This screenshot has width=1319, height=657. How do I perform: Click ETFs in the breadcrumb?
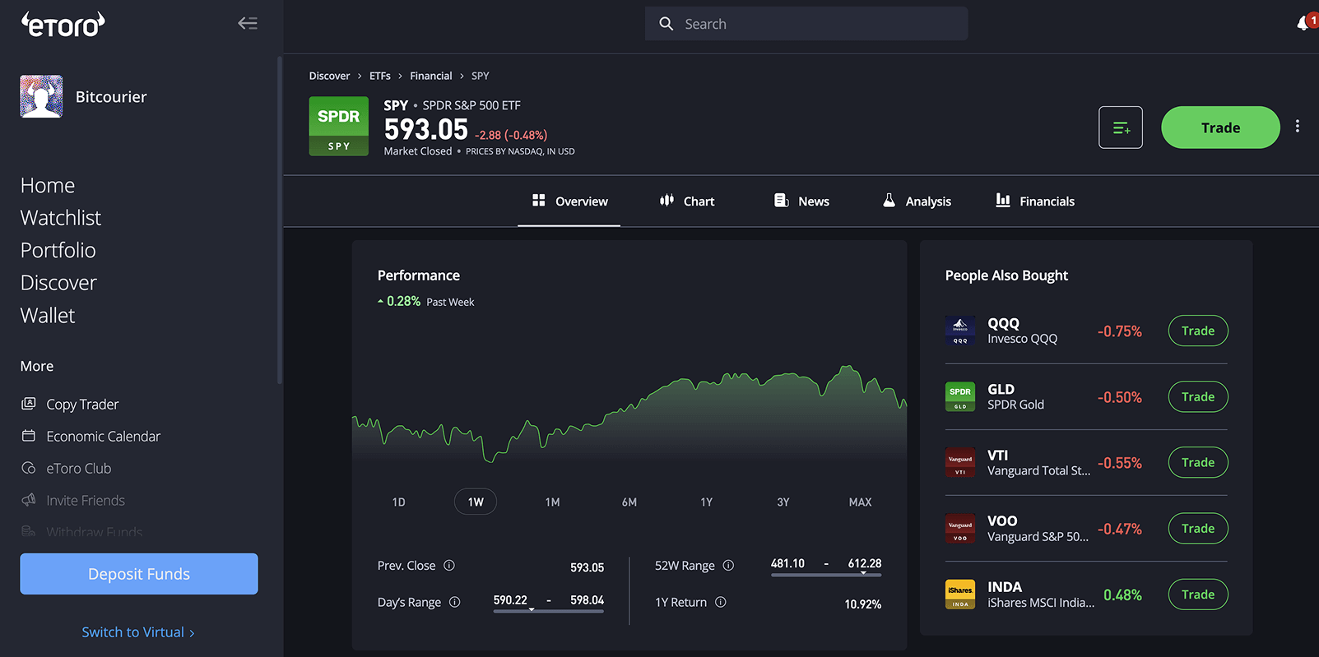[x=380, y=76]
